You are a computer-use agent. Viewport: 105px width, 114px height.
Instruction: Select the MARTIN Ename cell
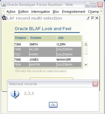point(43,64)
